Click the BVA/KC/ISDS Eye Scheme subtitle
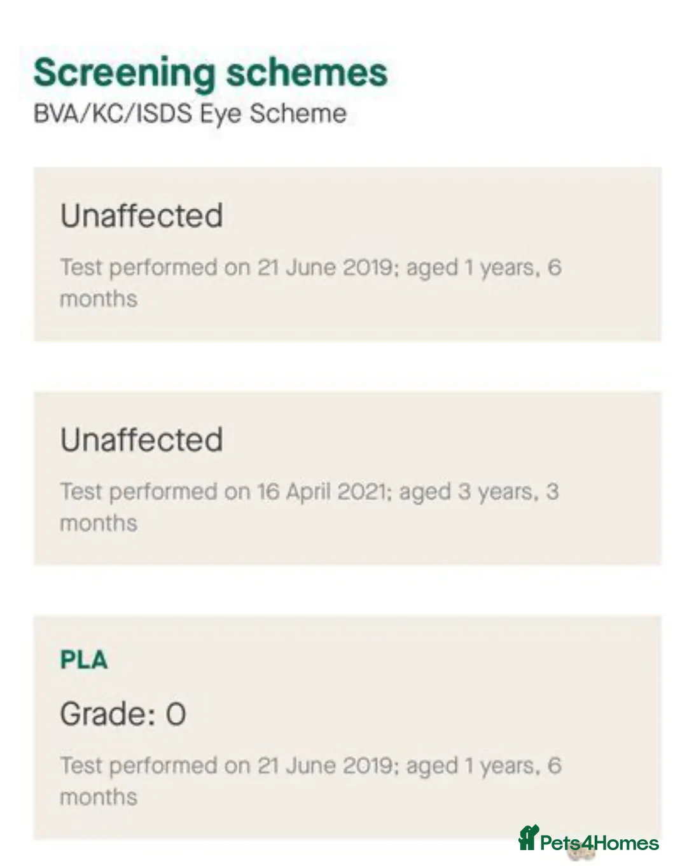The height and width of the screenshot is (866, 687). coord(190,113)
